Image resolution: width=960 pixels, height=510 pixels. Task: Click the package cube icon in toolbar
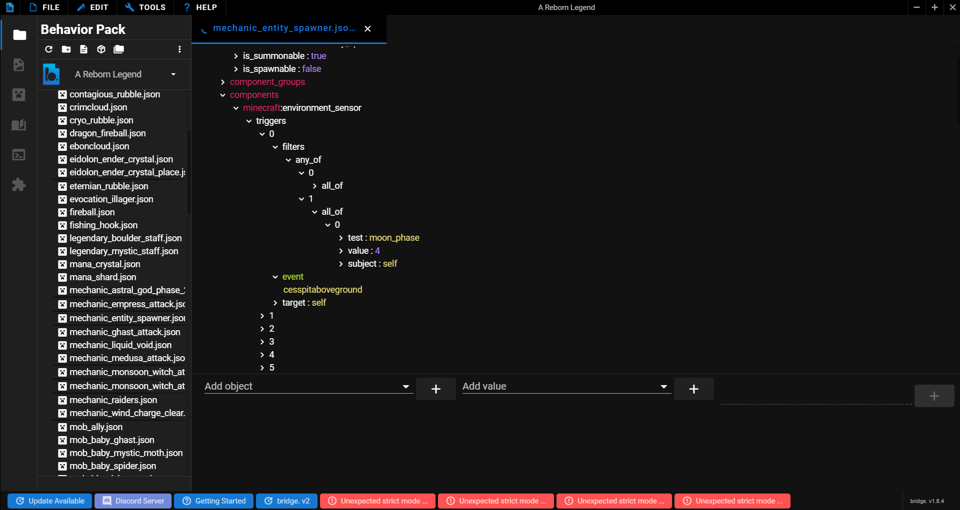[x=101, y=49]
